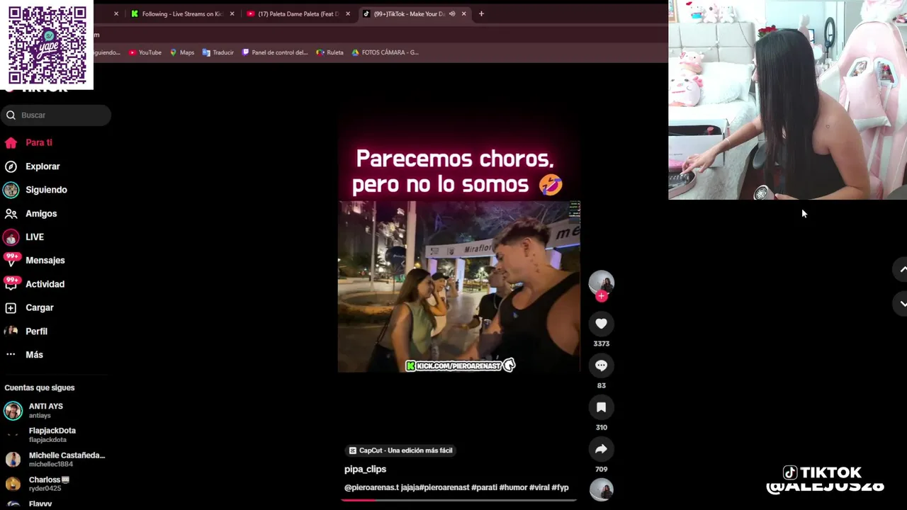Image resolution: width=907 pixels, height=510 pixels.
Task: Like the video with heart icon
Action: pos(601,324)
